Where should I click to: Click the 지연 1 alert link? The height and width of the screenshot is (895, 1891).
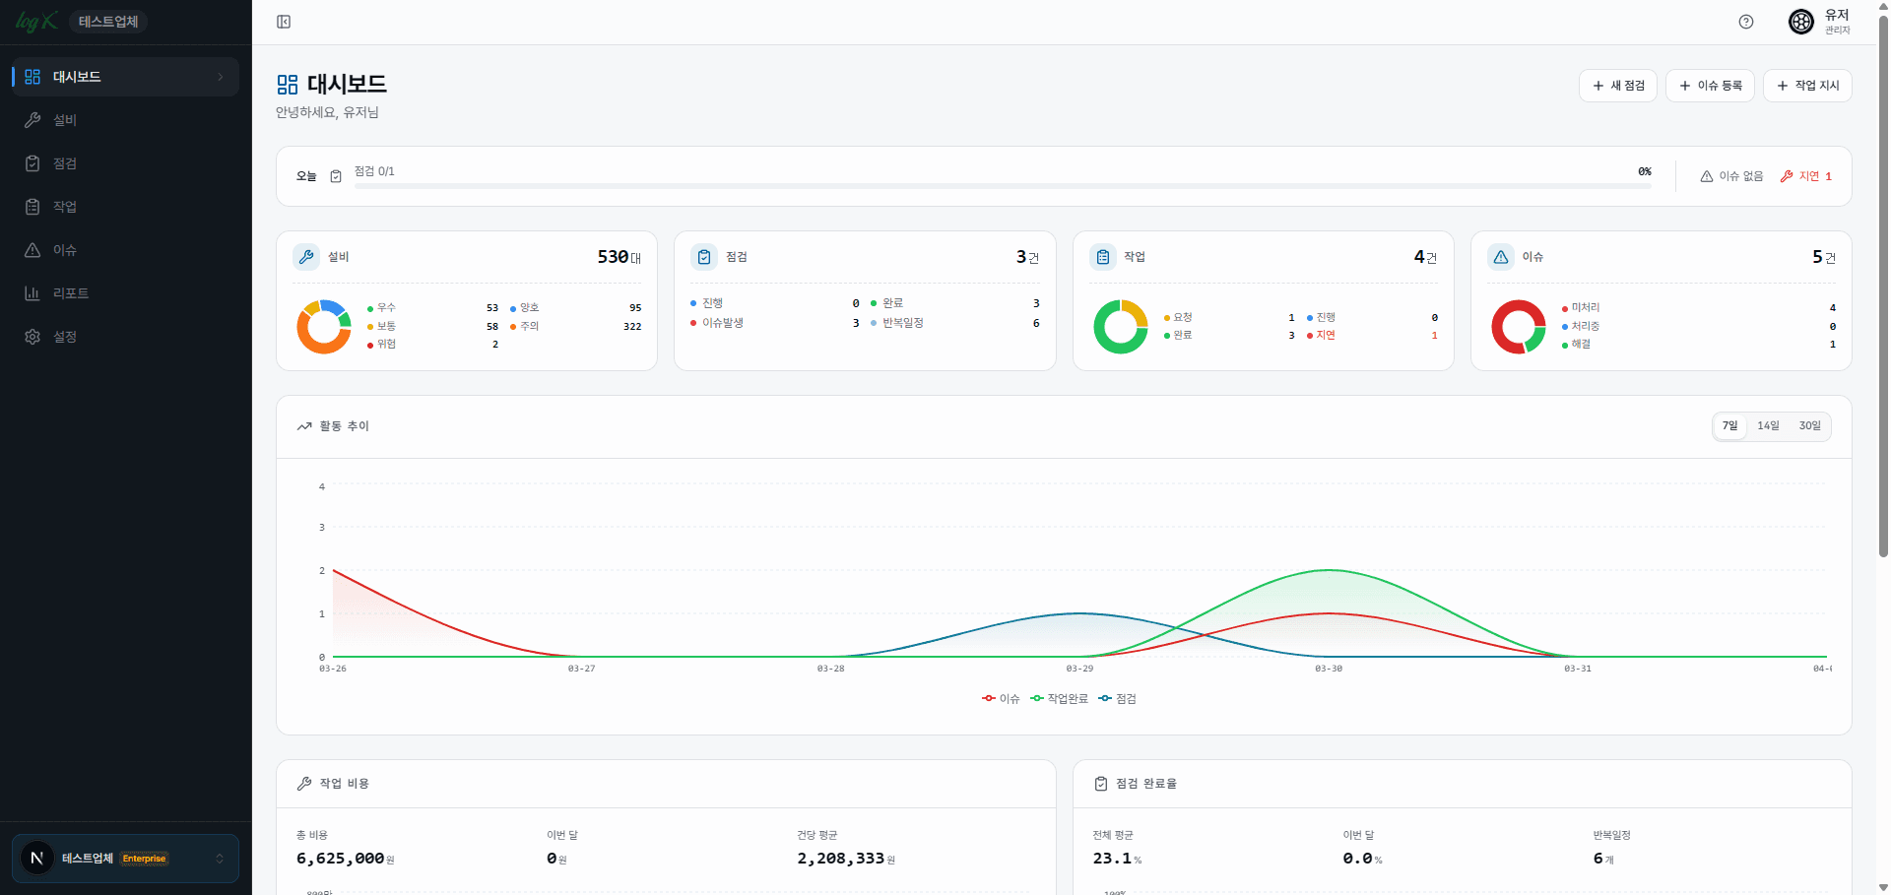1806,176
